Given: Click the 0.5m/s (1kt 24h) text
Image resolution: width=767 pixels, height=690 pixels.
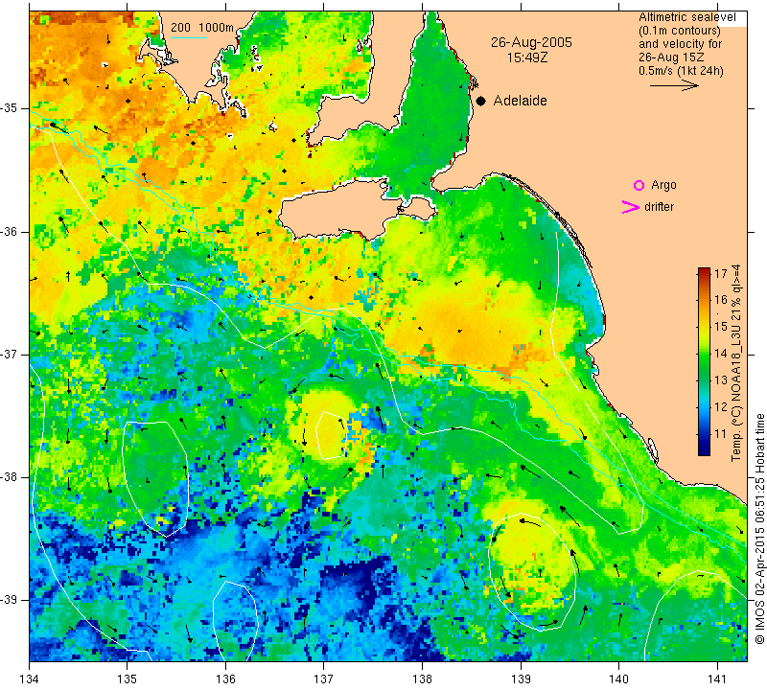Looking at the screenshot, I should tap(681, 71).
